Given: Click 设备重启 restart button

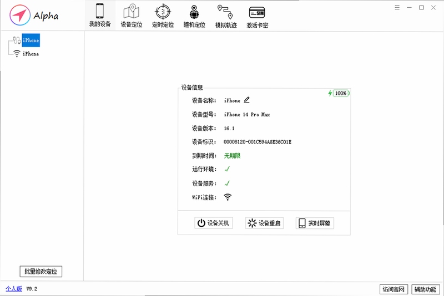Looking at the screenshot, I should tap(265, 223).
